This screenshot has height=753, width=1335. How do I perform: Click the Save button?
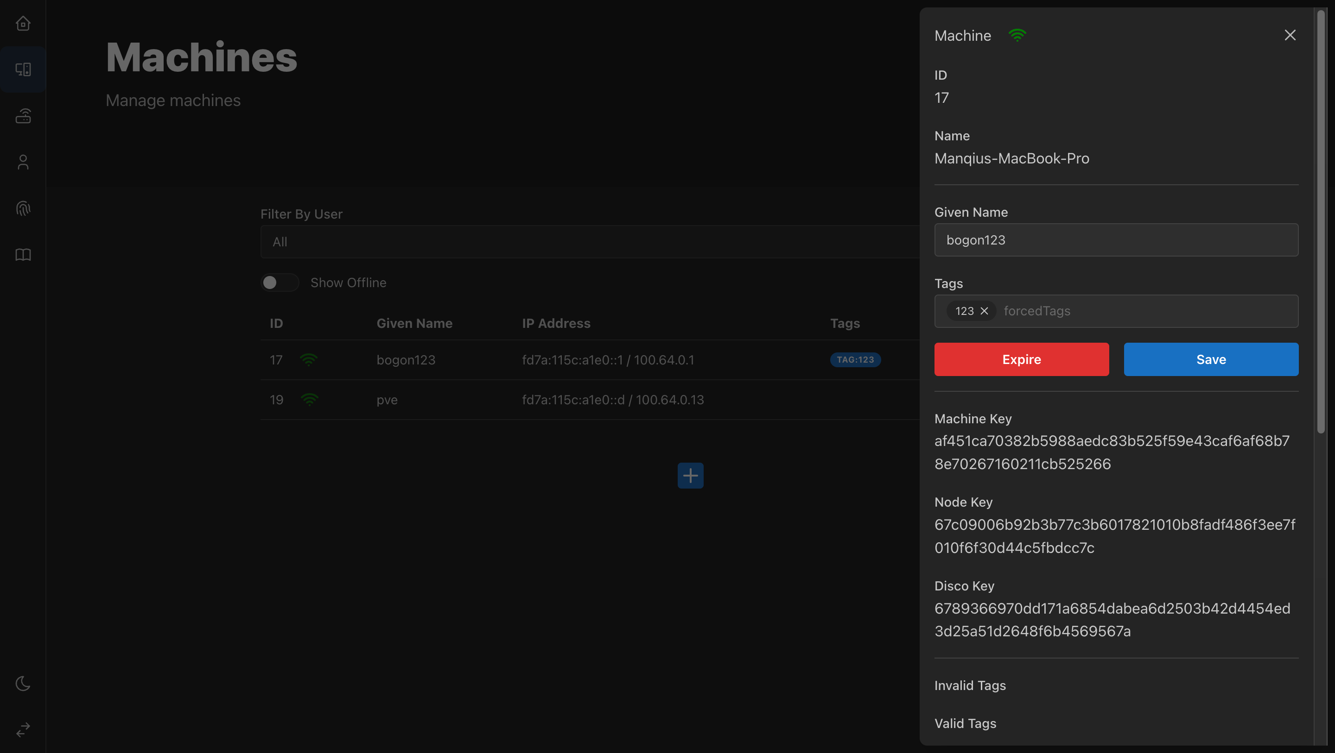click(x=1211, y=359)
